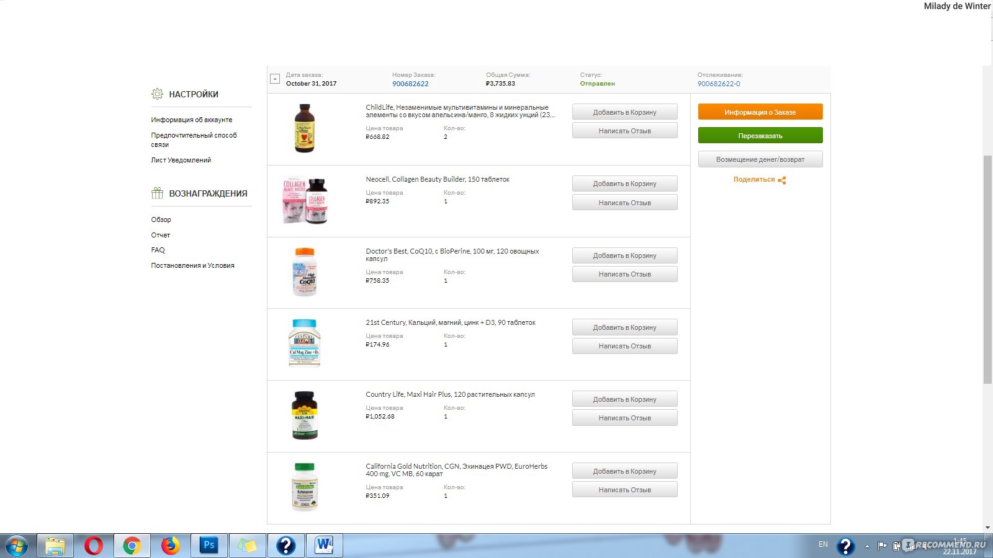Click the page vertical scrollbar thumb
This screenshot has height=558, width=993.
point(987,270)
